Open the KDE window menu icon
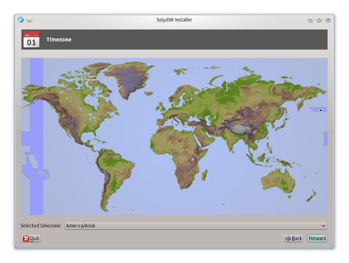Screen dimensions: 349x263 21,20
